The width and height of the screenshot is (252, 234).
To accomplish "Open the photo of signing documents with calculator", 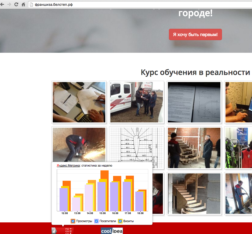I will [79, 102].
